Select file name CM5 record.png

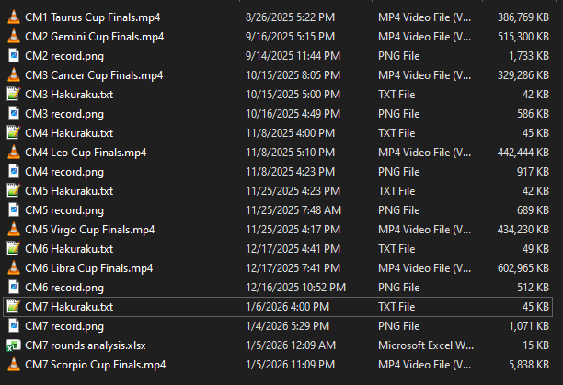[x=64, y=210]
